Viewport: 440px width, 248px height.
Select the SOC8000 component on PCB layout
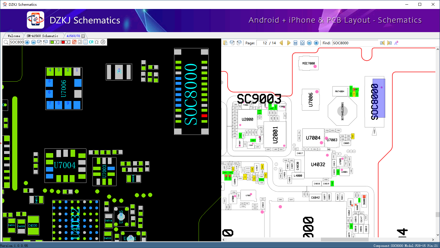pyautogui.click(x=191, y=91)
